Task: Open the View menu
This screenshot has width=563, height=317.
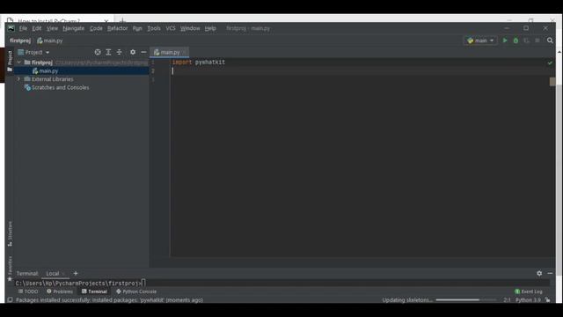Action: click(x=52, y=28)
